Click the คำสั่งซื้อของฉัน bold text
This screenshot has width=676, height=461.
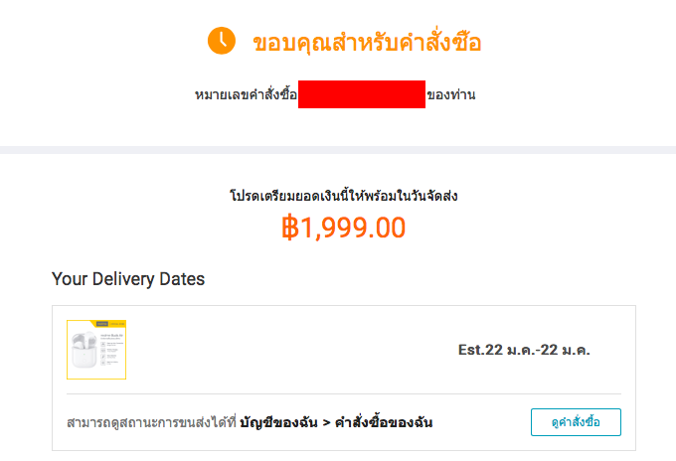click(x=384, y=422)
